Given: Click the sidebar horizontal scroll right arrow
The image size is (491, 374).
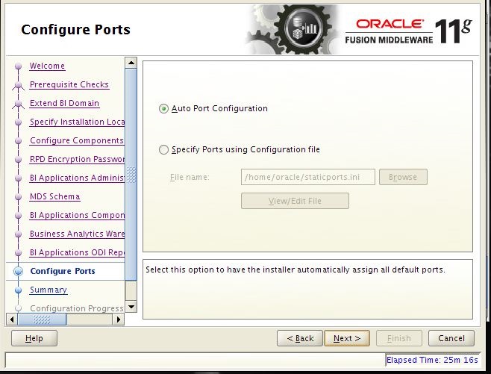Looking at the screenshot, I should tap(119, 320).
